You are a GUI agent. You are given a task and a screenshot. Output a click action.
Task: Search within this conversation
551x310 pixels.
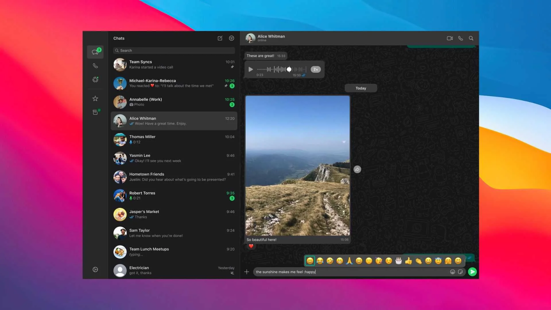[471, 38]
